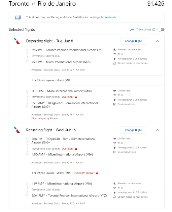Toggle the Track prices switch
Image resolution: width=172 pixels, height=212 pixels.
pyautogui.click(x=161, y=29)
